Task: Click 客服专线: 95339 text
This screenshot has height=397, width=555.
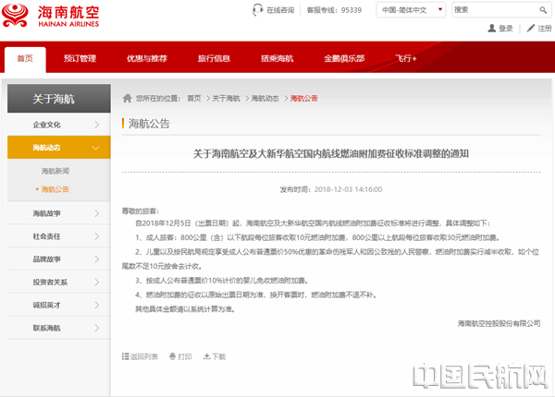Action: pyautogui.click(x=334, y=10)
